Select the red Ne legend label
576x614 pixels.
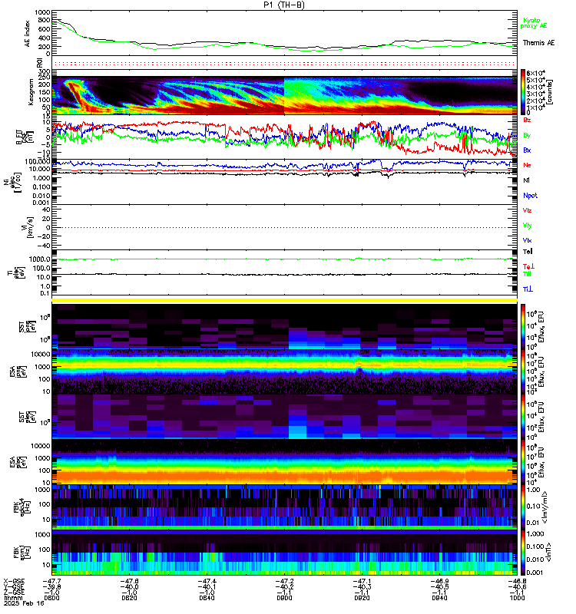[x=527, y=165]
